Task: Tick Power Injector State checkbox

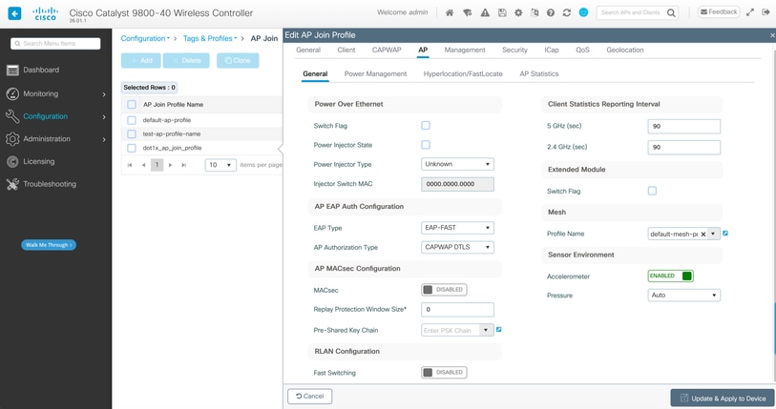Action: pyautogui.click(x=426, y=145)
